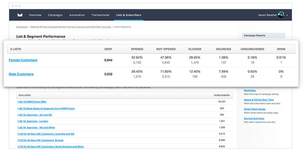Open the Female Customers list
The width and height of the screenshot is (303, 151).
pyautogui.click(x=23, y=60)
